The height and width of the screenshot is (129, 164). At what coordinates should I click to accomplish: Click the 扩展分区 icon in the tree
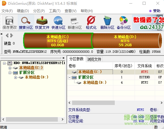(15, 73)
